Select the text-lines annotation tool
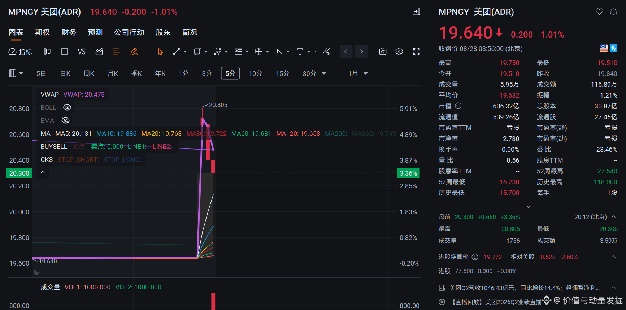Screen dimensions: 626x310 click(238, 52)
